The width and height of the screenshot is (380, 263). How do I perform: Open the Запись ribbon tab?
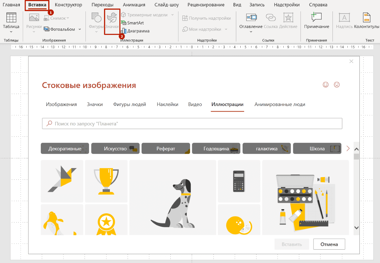(257, 5)
